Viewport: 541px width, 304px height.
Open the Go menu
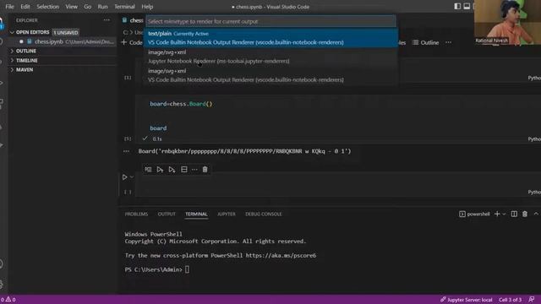pos(88,7)
